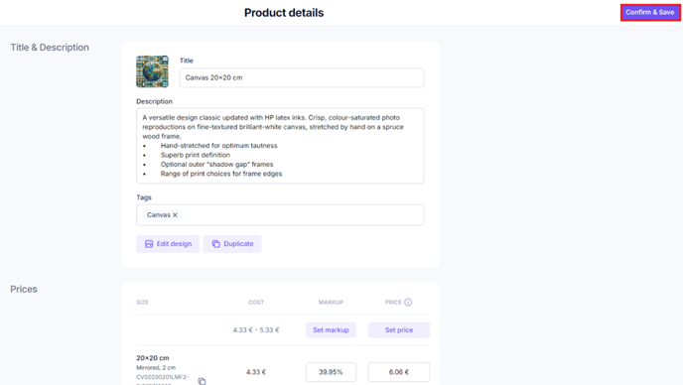Click the SIZE column header
683x385 pixels.
142,303
